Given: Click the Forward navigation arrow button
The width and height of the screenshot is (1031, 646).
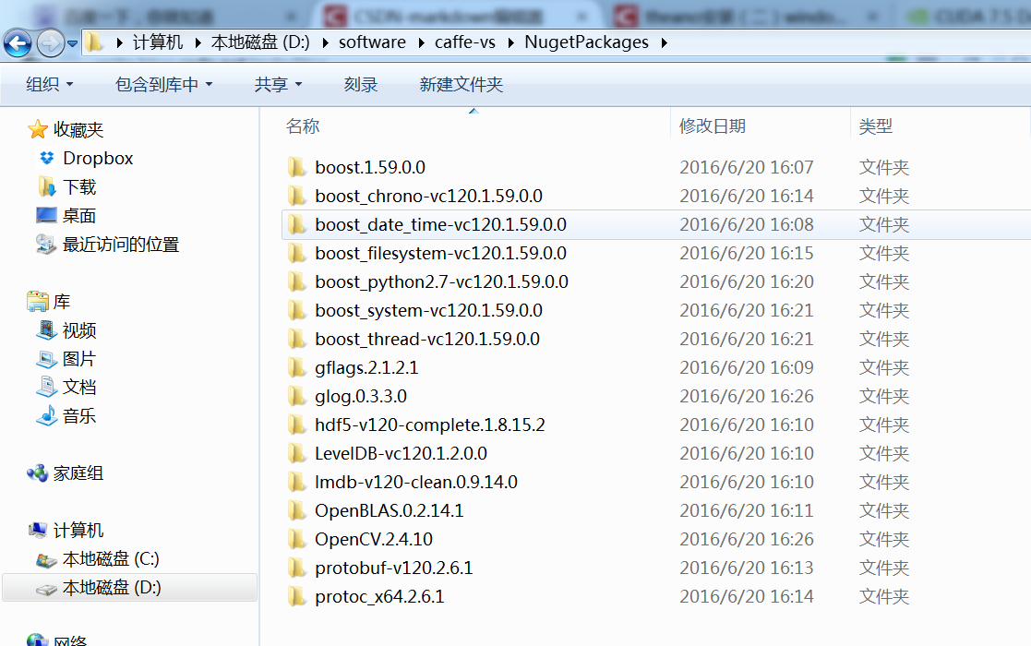Looking at the screenshot, I should [50, 42].
